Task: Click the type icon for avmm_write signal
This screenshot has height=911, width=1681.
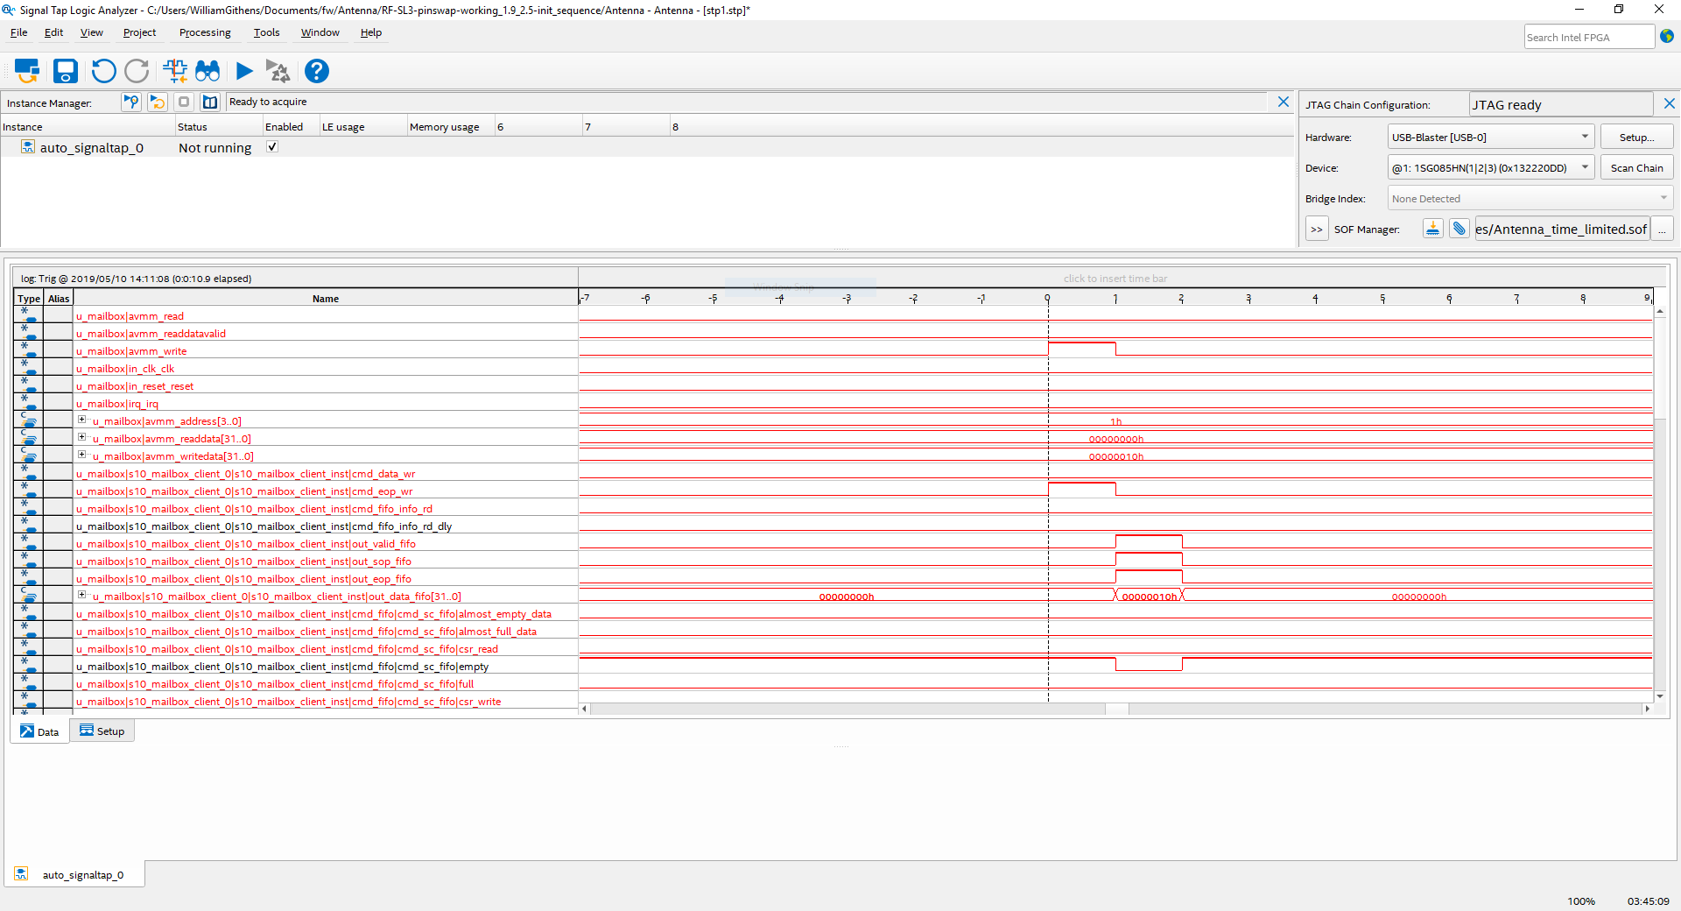Action: [29, 350]
